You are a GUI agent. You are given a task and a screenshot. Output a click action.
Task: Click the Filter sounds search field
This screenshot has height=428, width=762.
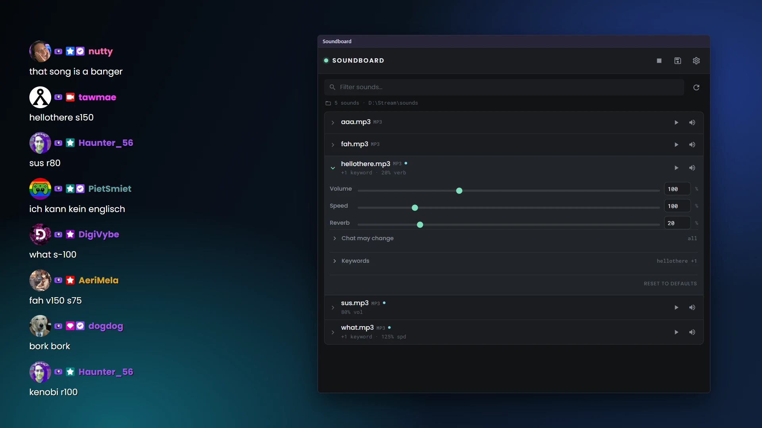point(504,87)
